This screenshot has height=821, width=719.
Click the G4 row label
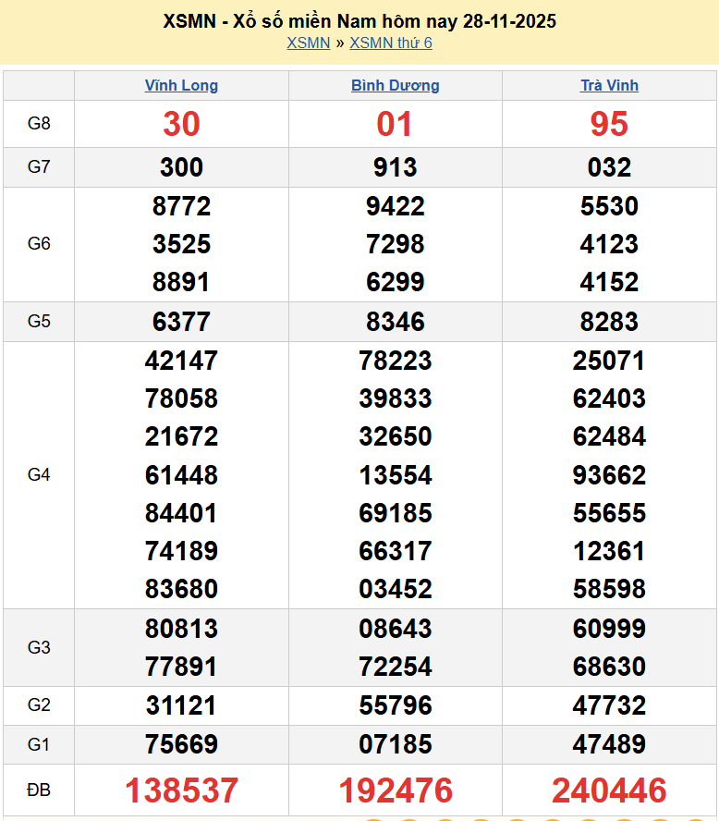39,474
